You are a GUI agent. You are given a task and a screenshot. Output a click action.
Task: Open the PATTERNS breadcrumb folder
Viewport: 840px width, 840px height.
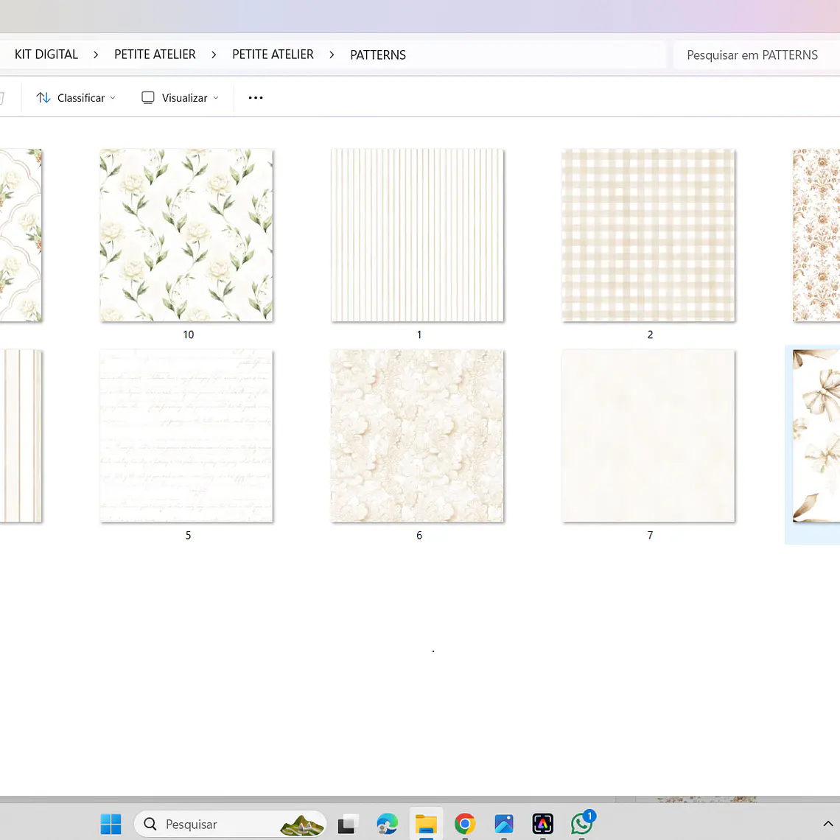click(377, 54)
